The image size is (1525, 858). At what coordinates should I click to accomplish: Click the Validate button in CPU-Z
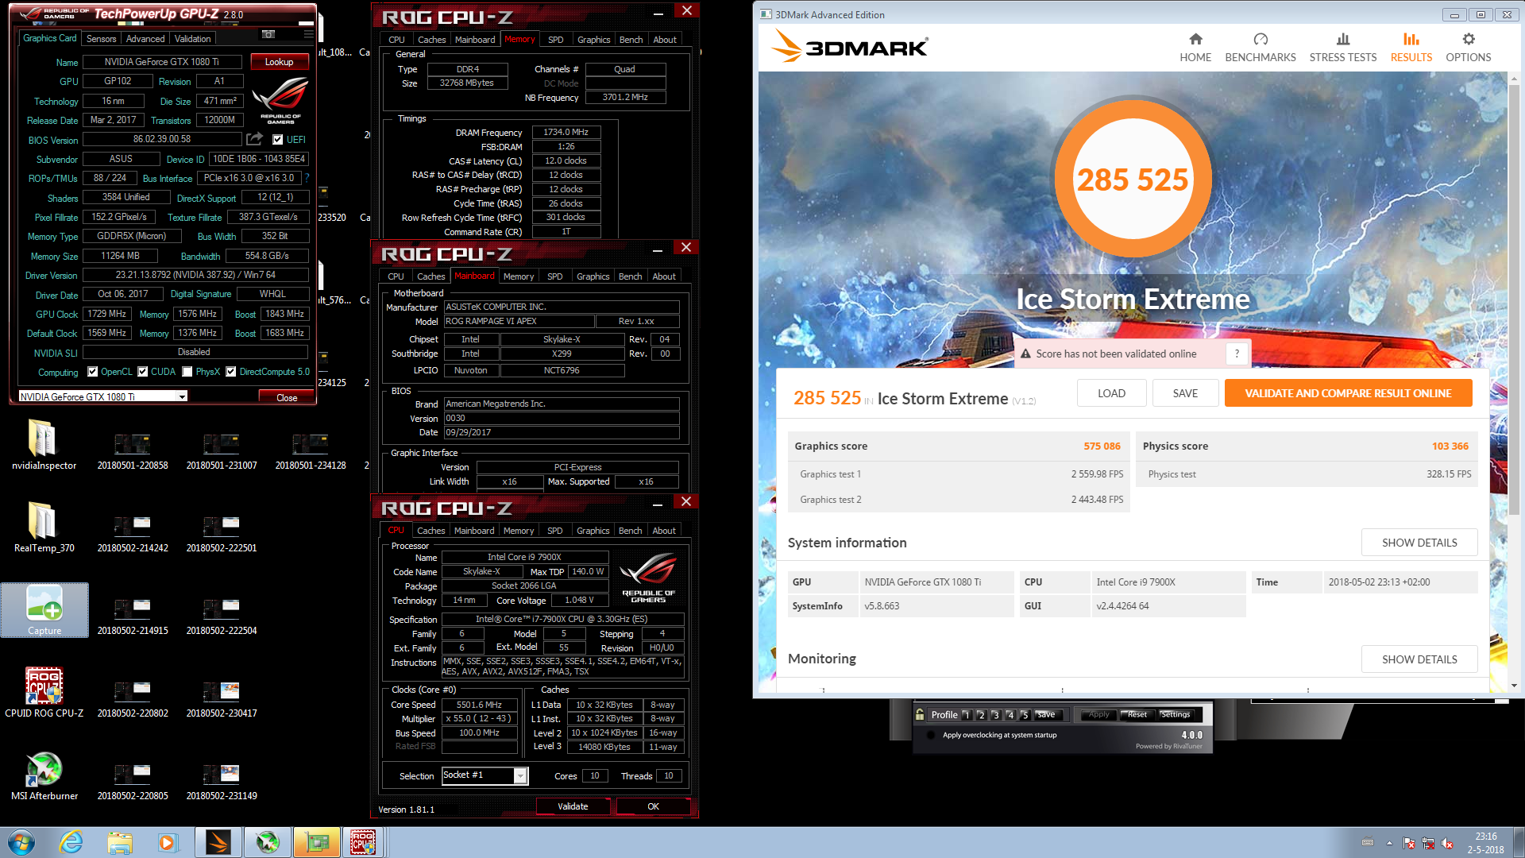point(573,806)
